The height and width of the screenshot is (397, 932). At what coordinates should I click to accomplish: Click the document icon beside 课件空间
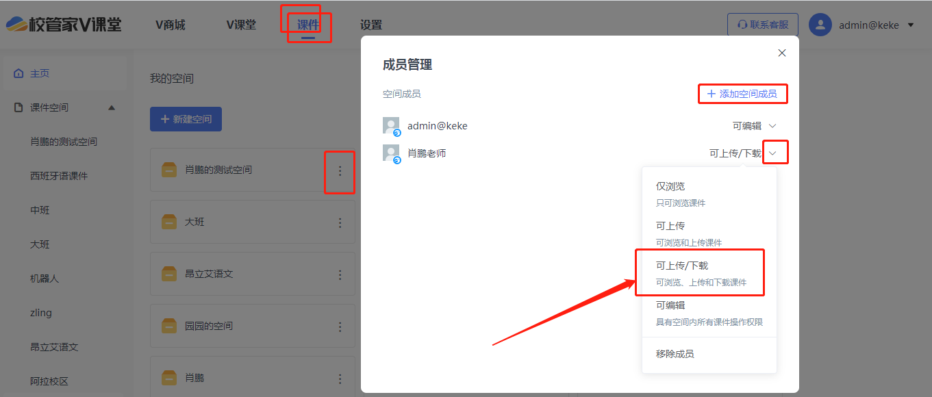click(x=18, y=107)
